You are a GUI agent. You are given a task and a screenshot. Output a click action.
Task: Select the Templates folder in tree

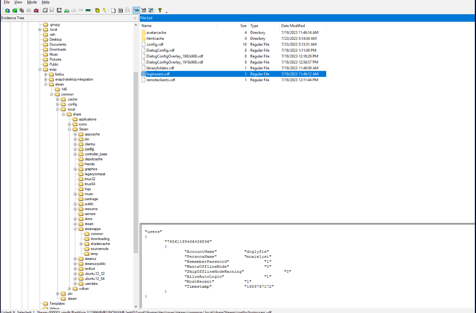click(x=57, y=303)
